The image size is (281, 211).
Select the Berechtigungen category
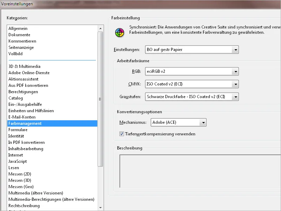coord(52,92)
